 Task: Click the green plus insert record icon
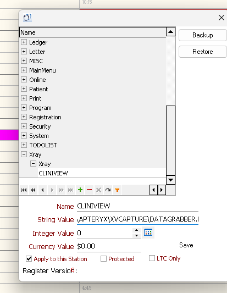[x=80, y=190]
